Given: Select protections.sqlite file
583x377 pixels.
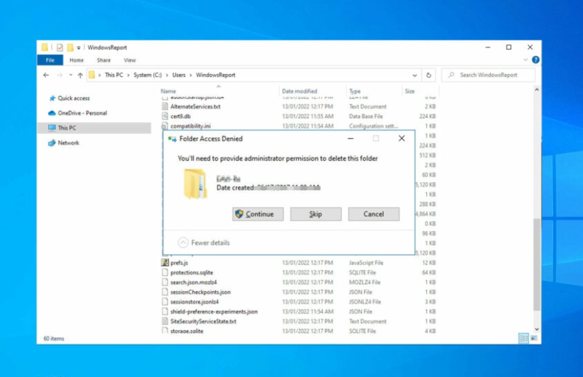Looking at the screenshot, I should point(191,272).
